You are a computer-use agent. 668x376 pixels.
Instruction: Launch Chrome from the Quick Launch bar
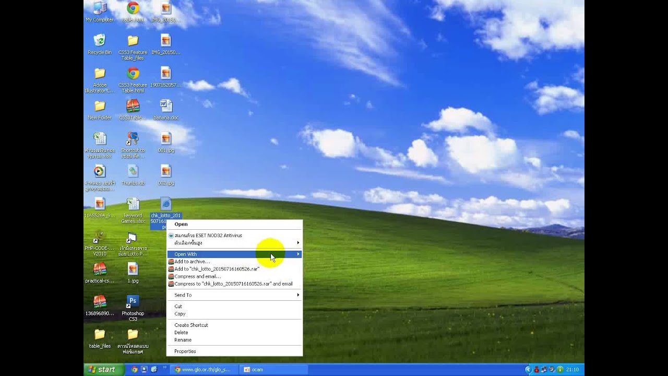click(x=135, y=369)
